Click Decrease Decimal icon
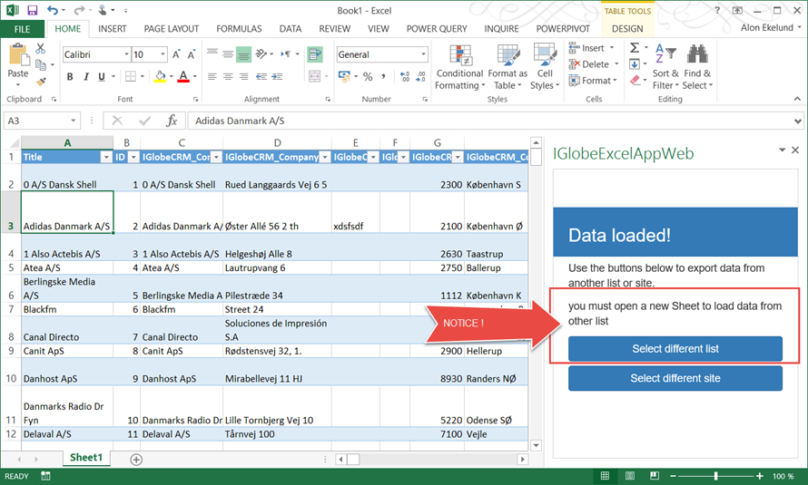 pos(420,77)
